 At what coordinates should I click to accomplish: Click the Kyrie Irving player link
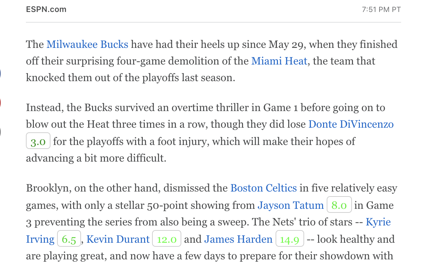(x=378, y=222)
